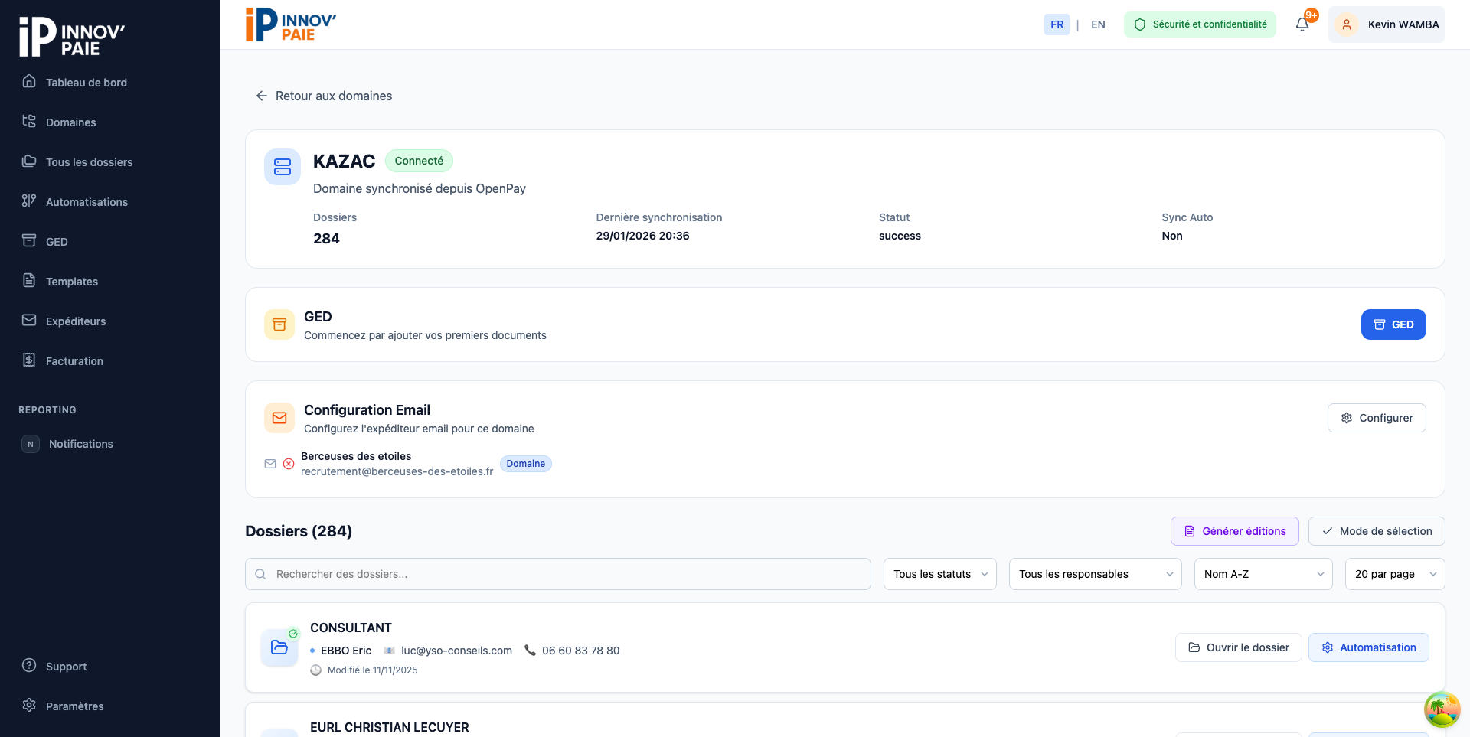This screenshot has width=1470, height=737.
Task: Open Automatisations in the sidebar
Action: [87, 202]
